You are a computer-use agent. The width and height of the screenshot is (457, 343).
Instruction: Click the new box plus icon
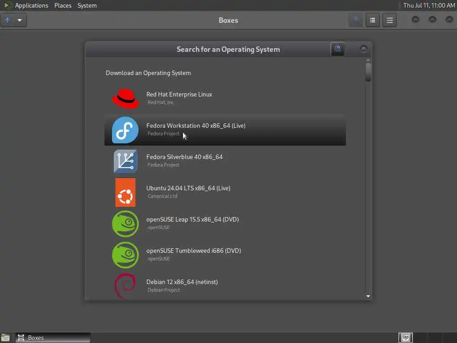coord(8,20)
